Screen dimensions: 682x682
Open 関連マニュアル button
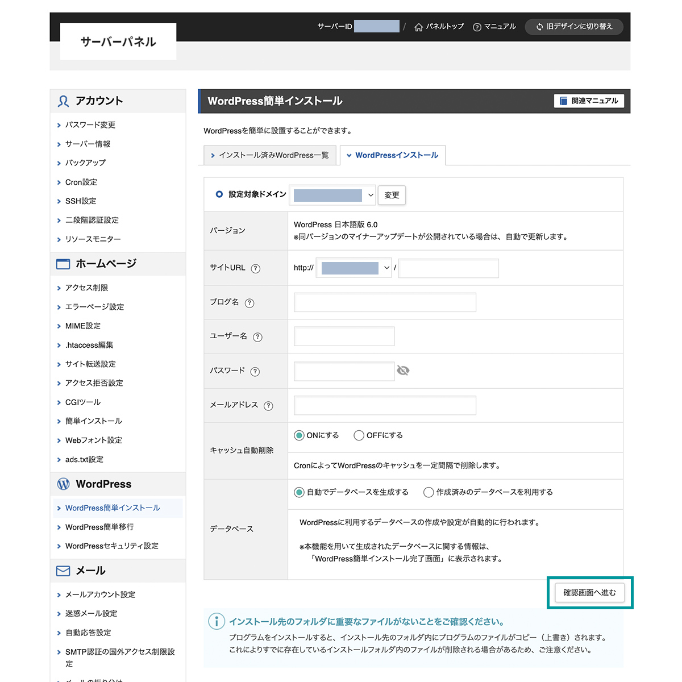(x=589, y=101)
